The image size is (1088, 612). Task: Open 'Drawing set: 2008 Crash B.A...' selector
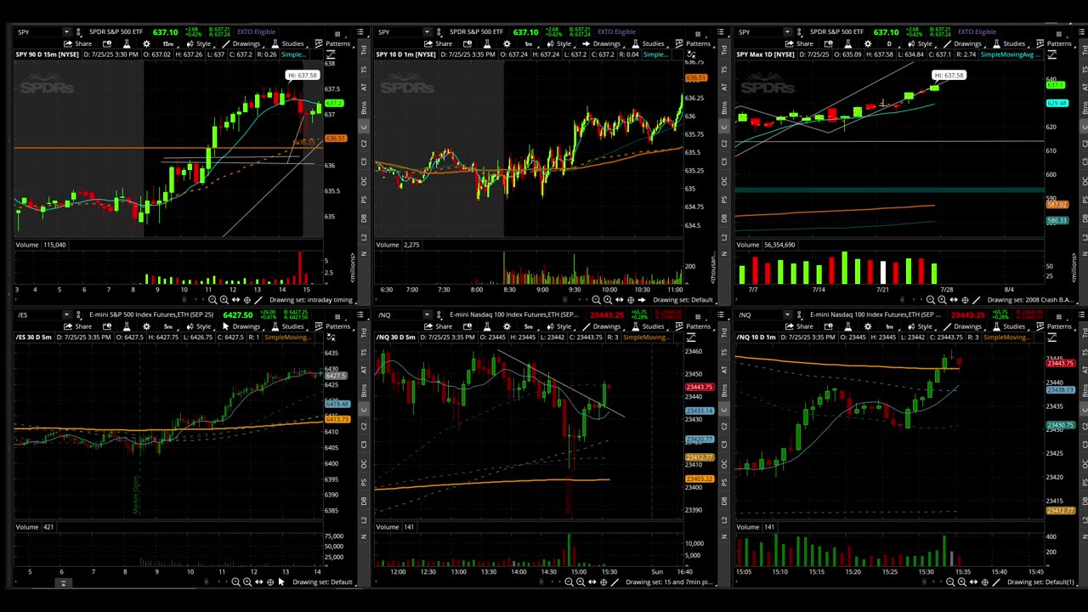coord(1033,300)
